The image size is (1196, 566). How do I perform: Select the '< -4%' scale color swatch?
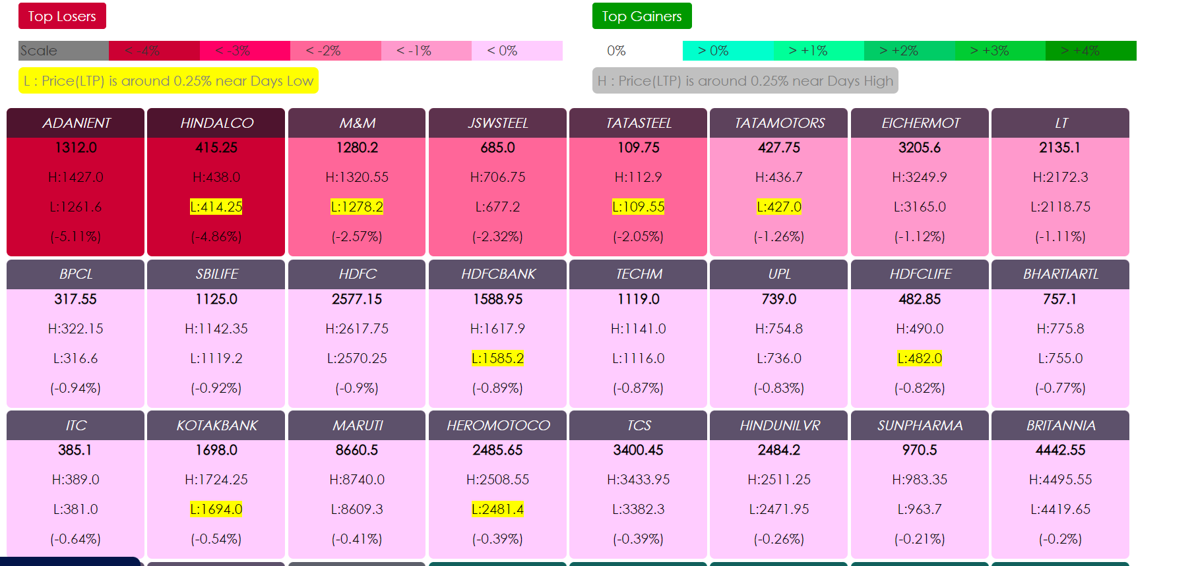154,51
